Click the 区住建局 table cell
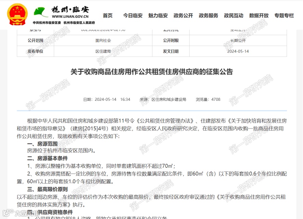 103,51
